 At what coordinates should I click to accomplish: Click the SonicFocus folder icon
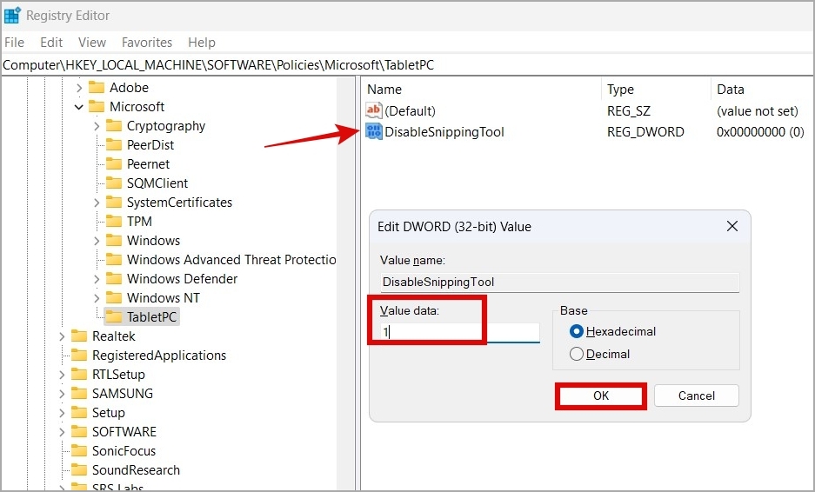[78, 451]
